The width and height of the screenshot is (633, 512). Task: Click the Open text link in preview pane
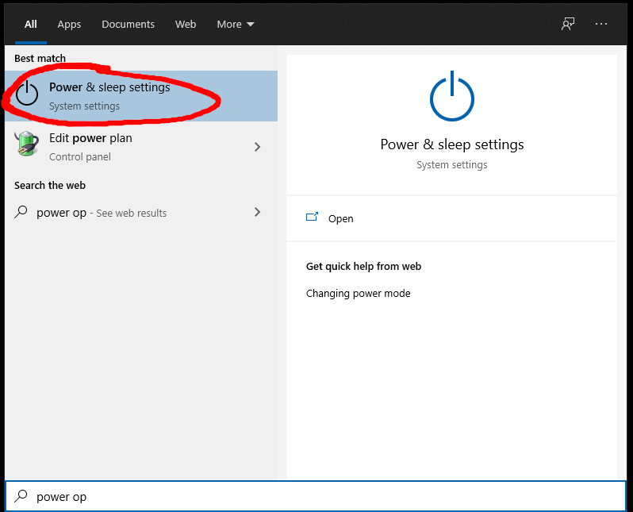[x=341, y=218]
